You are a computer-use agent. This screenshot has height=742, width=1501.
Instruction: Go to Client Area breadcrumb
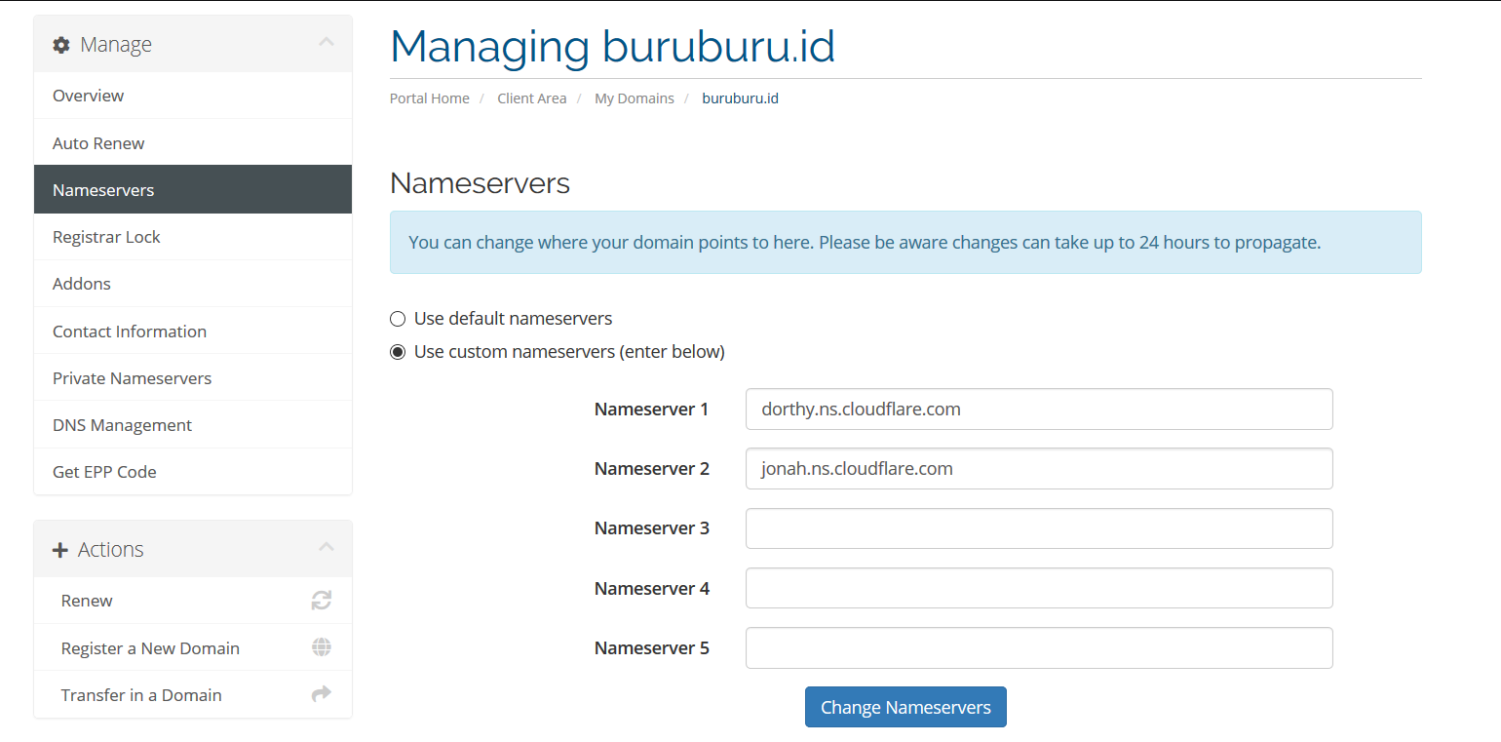coord(532,98)
